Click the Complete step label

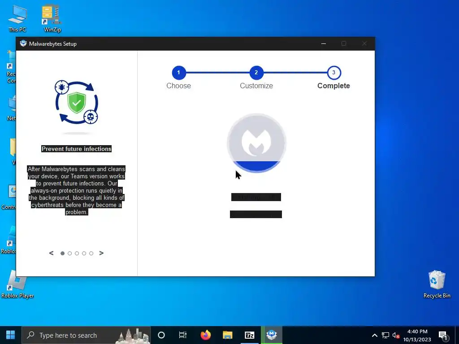click(333, 86)
